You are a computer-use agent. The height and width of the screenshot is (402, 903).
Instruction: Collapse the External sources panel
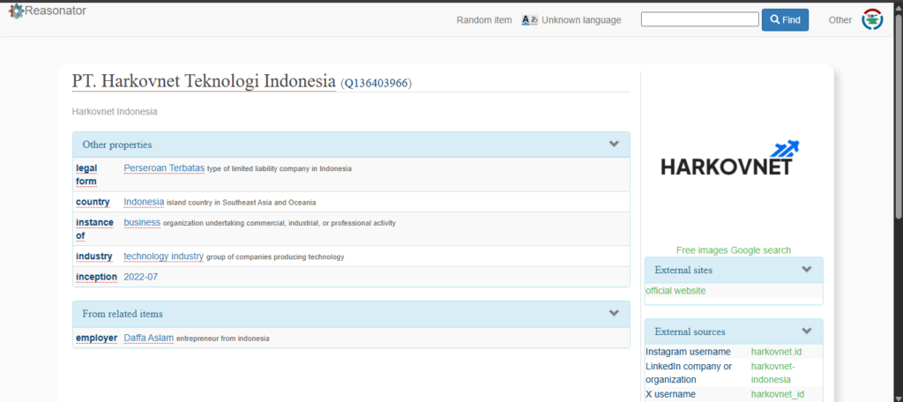point(806,331)
